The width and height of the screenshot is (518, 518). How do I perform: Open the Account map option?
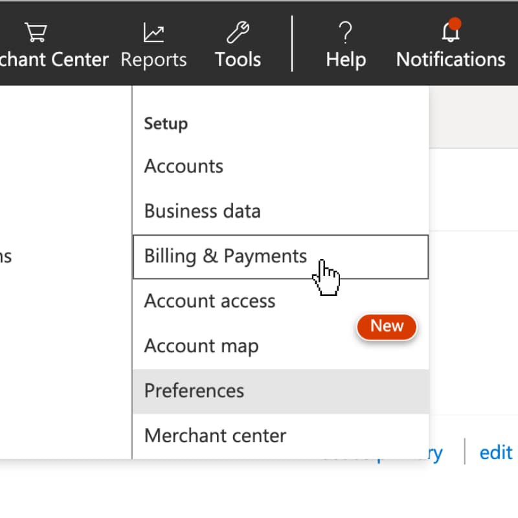[201, 346]
